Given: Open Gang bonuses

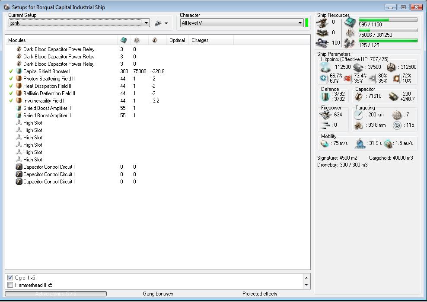Looking at the screenshot, I should pos(158,294).
